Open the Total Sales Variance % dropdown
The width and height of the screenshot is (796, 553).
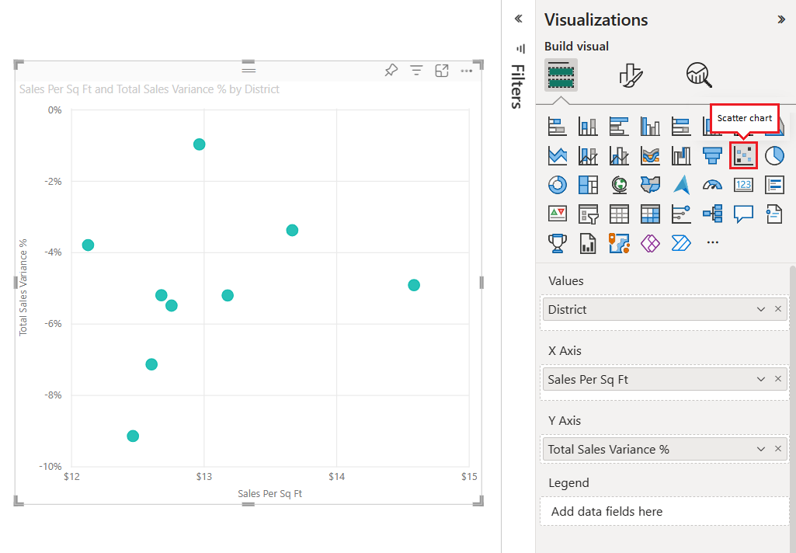coord(760,449)
